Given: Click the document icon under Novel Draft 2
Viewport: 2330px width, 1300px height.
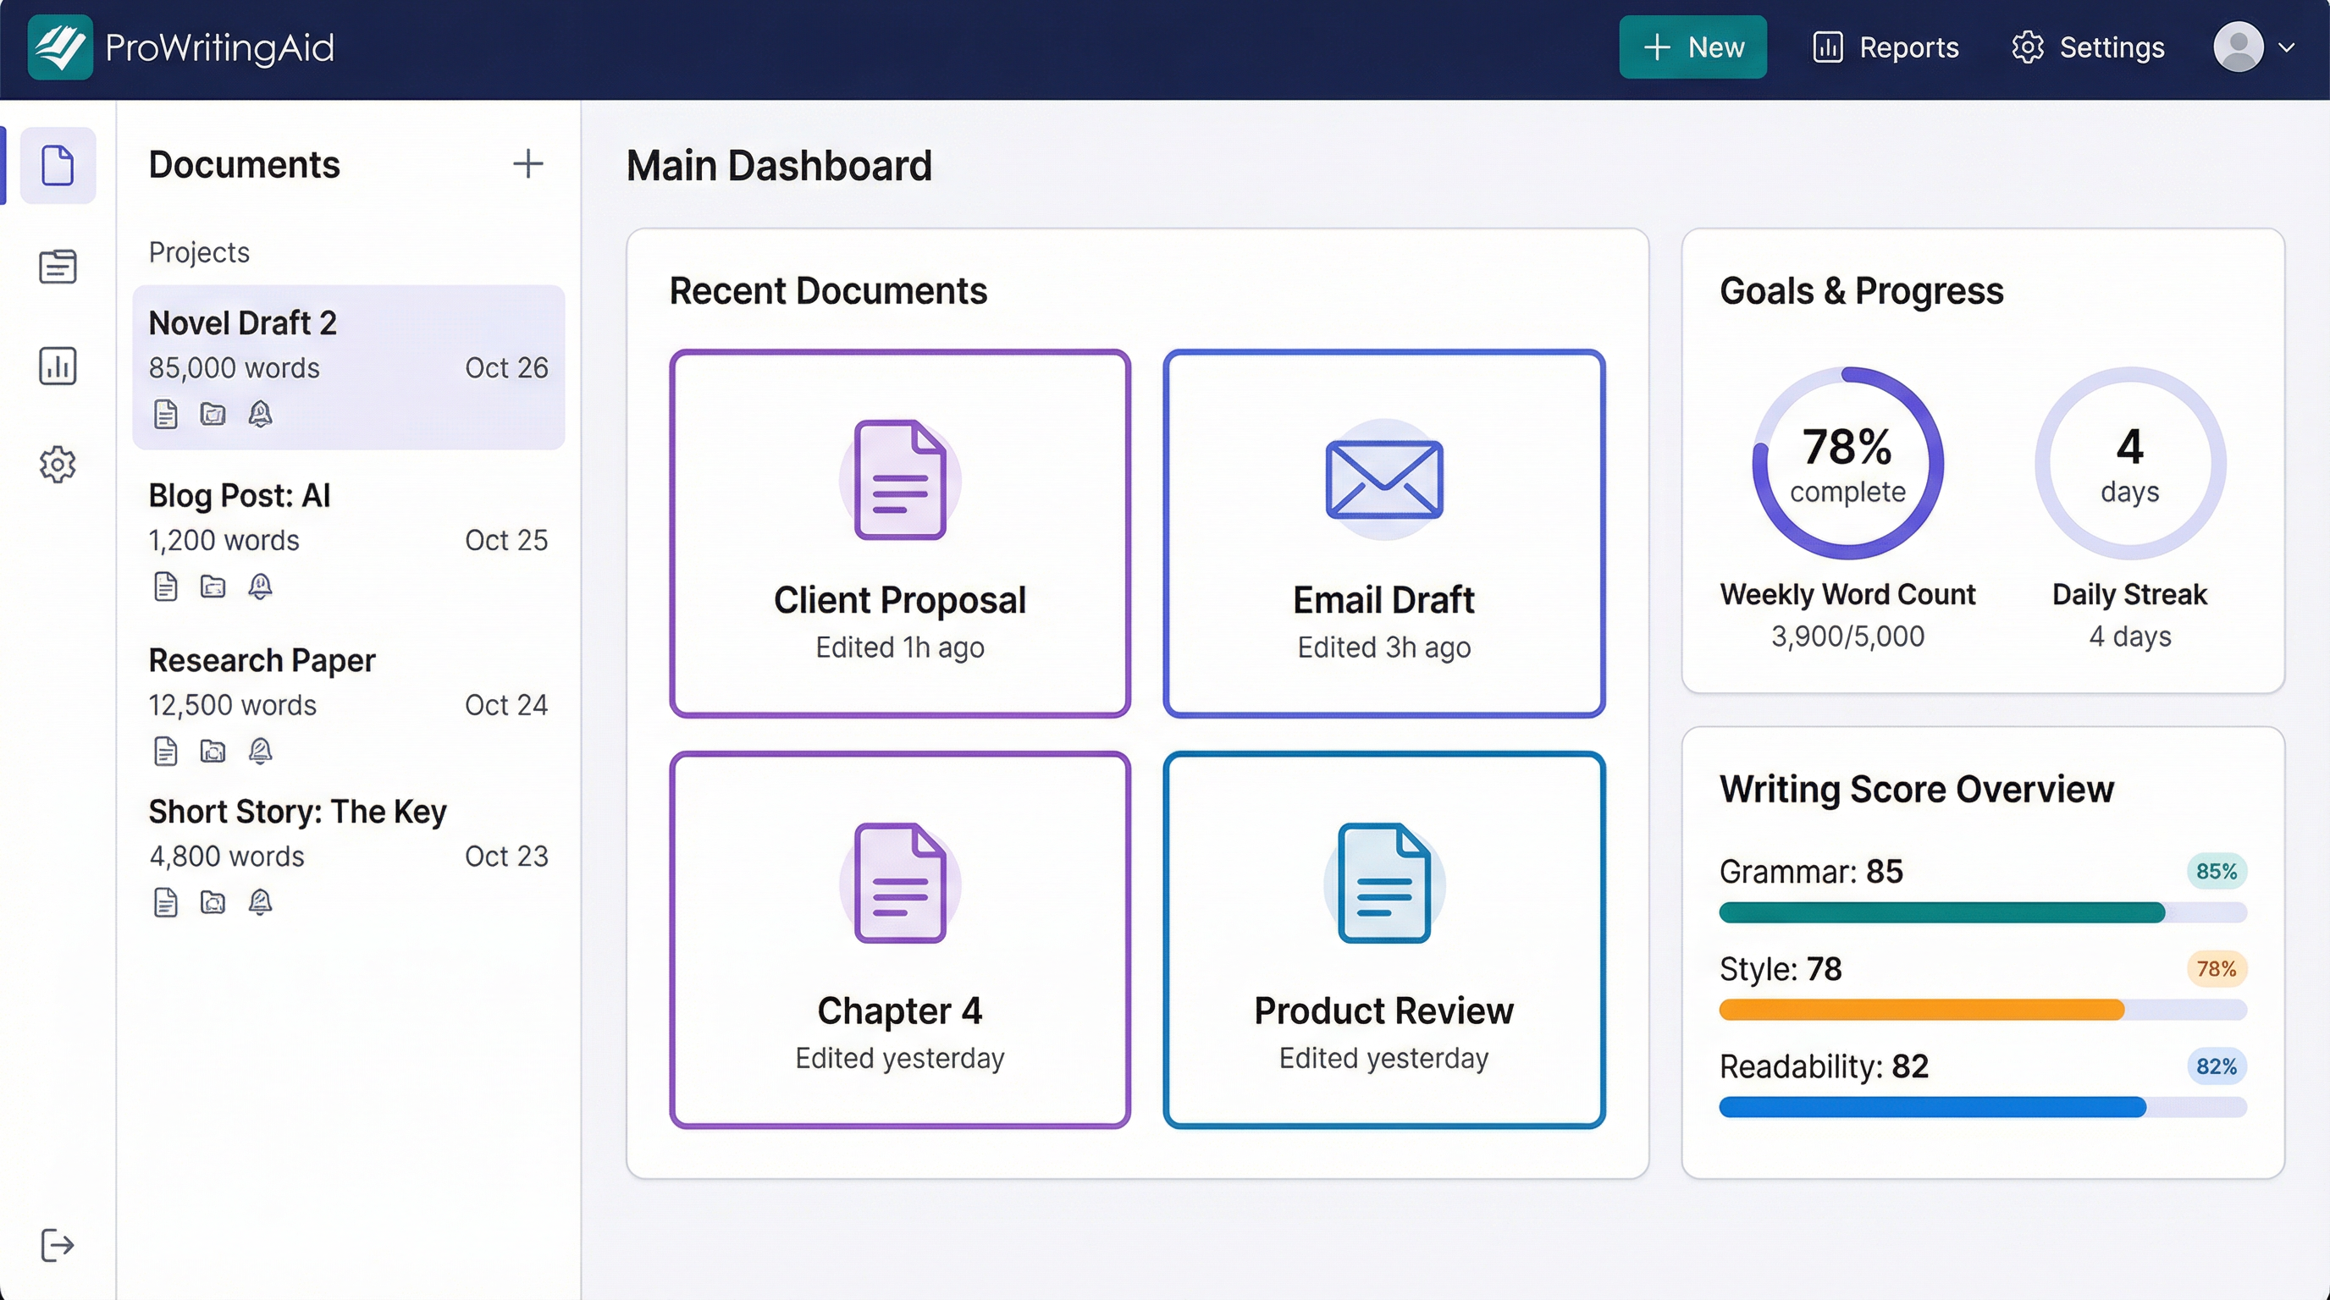Looking at the screenshot, I should click(166, 413).
